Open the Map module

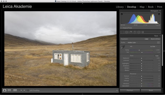pyautogui.click(x=142, y=7)
